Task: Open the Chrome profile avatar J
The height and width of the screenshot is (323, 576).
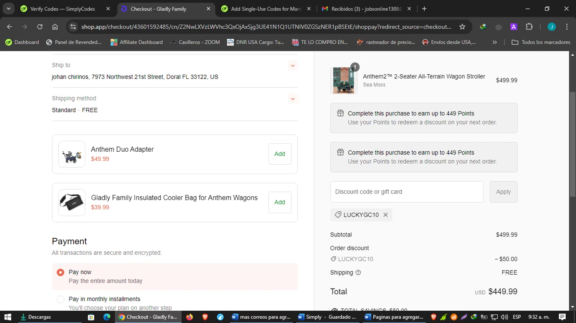Action: [x=551, y=27]
